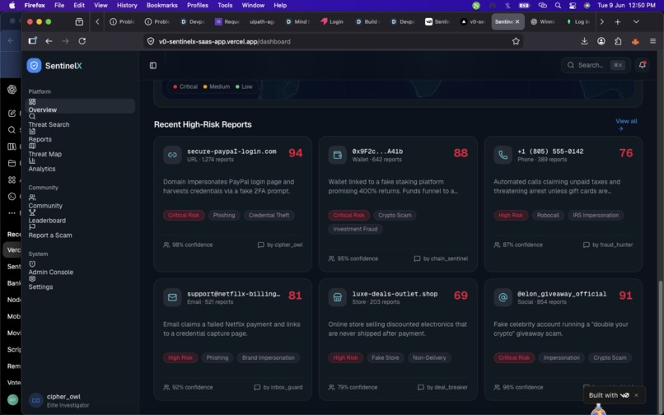664x415 pixels.
Task: Open the Firefox History menu
Action: click(127, 6)
